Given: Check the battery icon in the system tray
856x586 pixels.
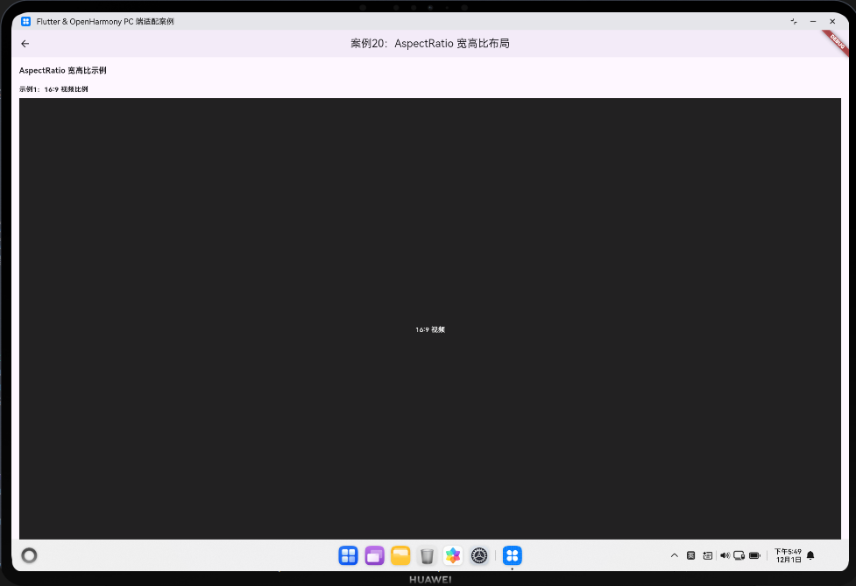Looking at the screenshot, I should click(x=754, y=555).
